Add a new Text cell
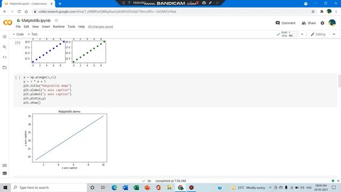Image resolution: width=341 pixels, height=192 pixels. (33, 34)
